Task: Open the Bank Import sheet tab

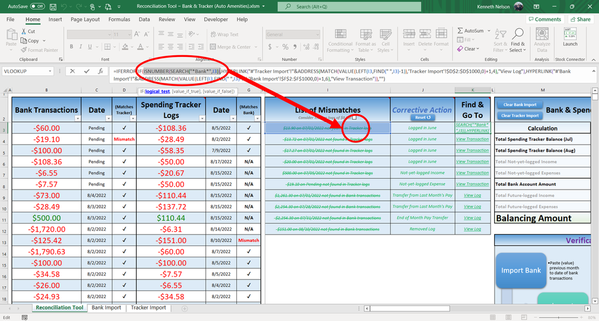Action: tap(106, 307)
